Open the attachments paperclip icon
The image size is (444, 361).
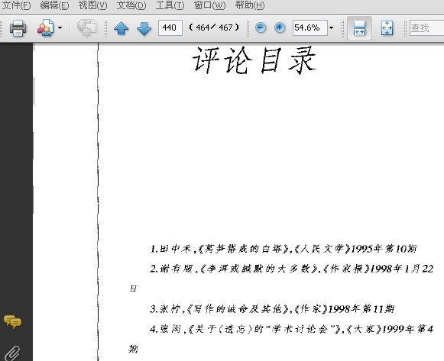pos(12,353)
